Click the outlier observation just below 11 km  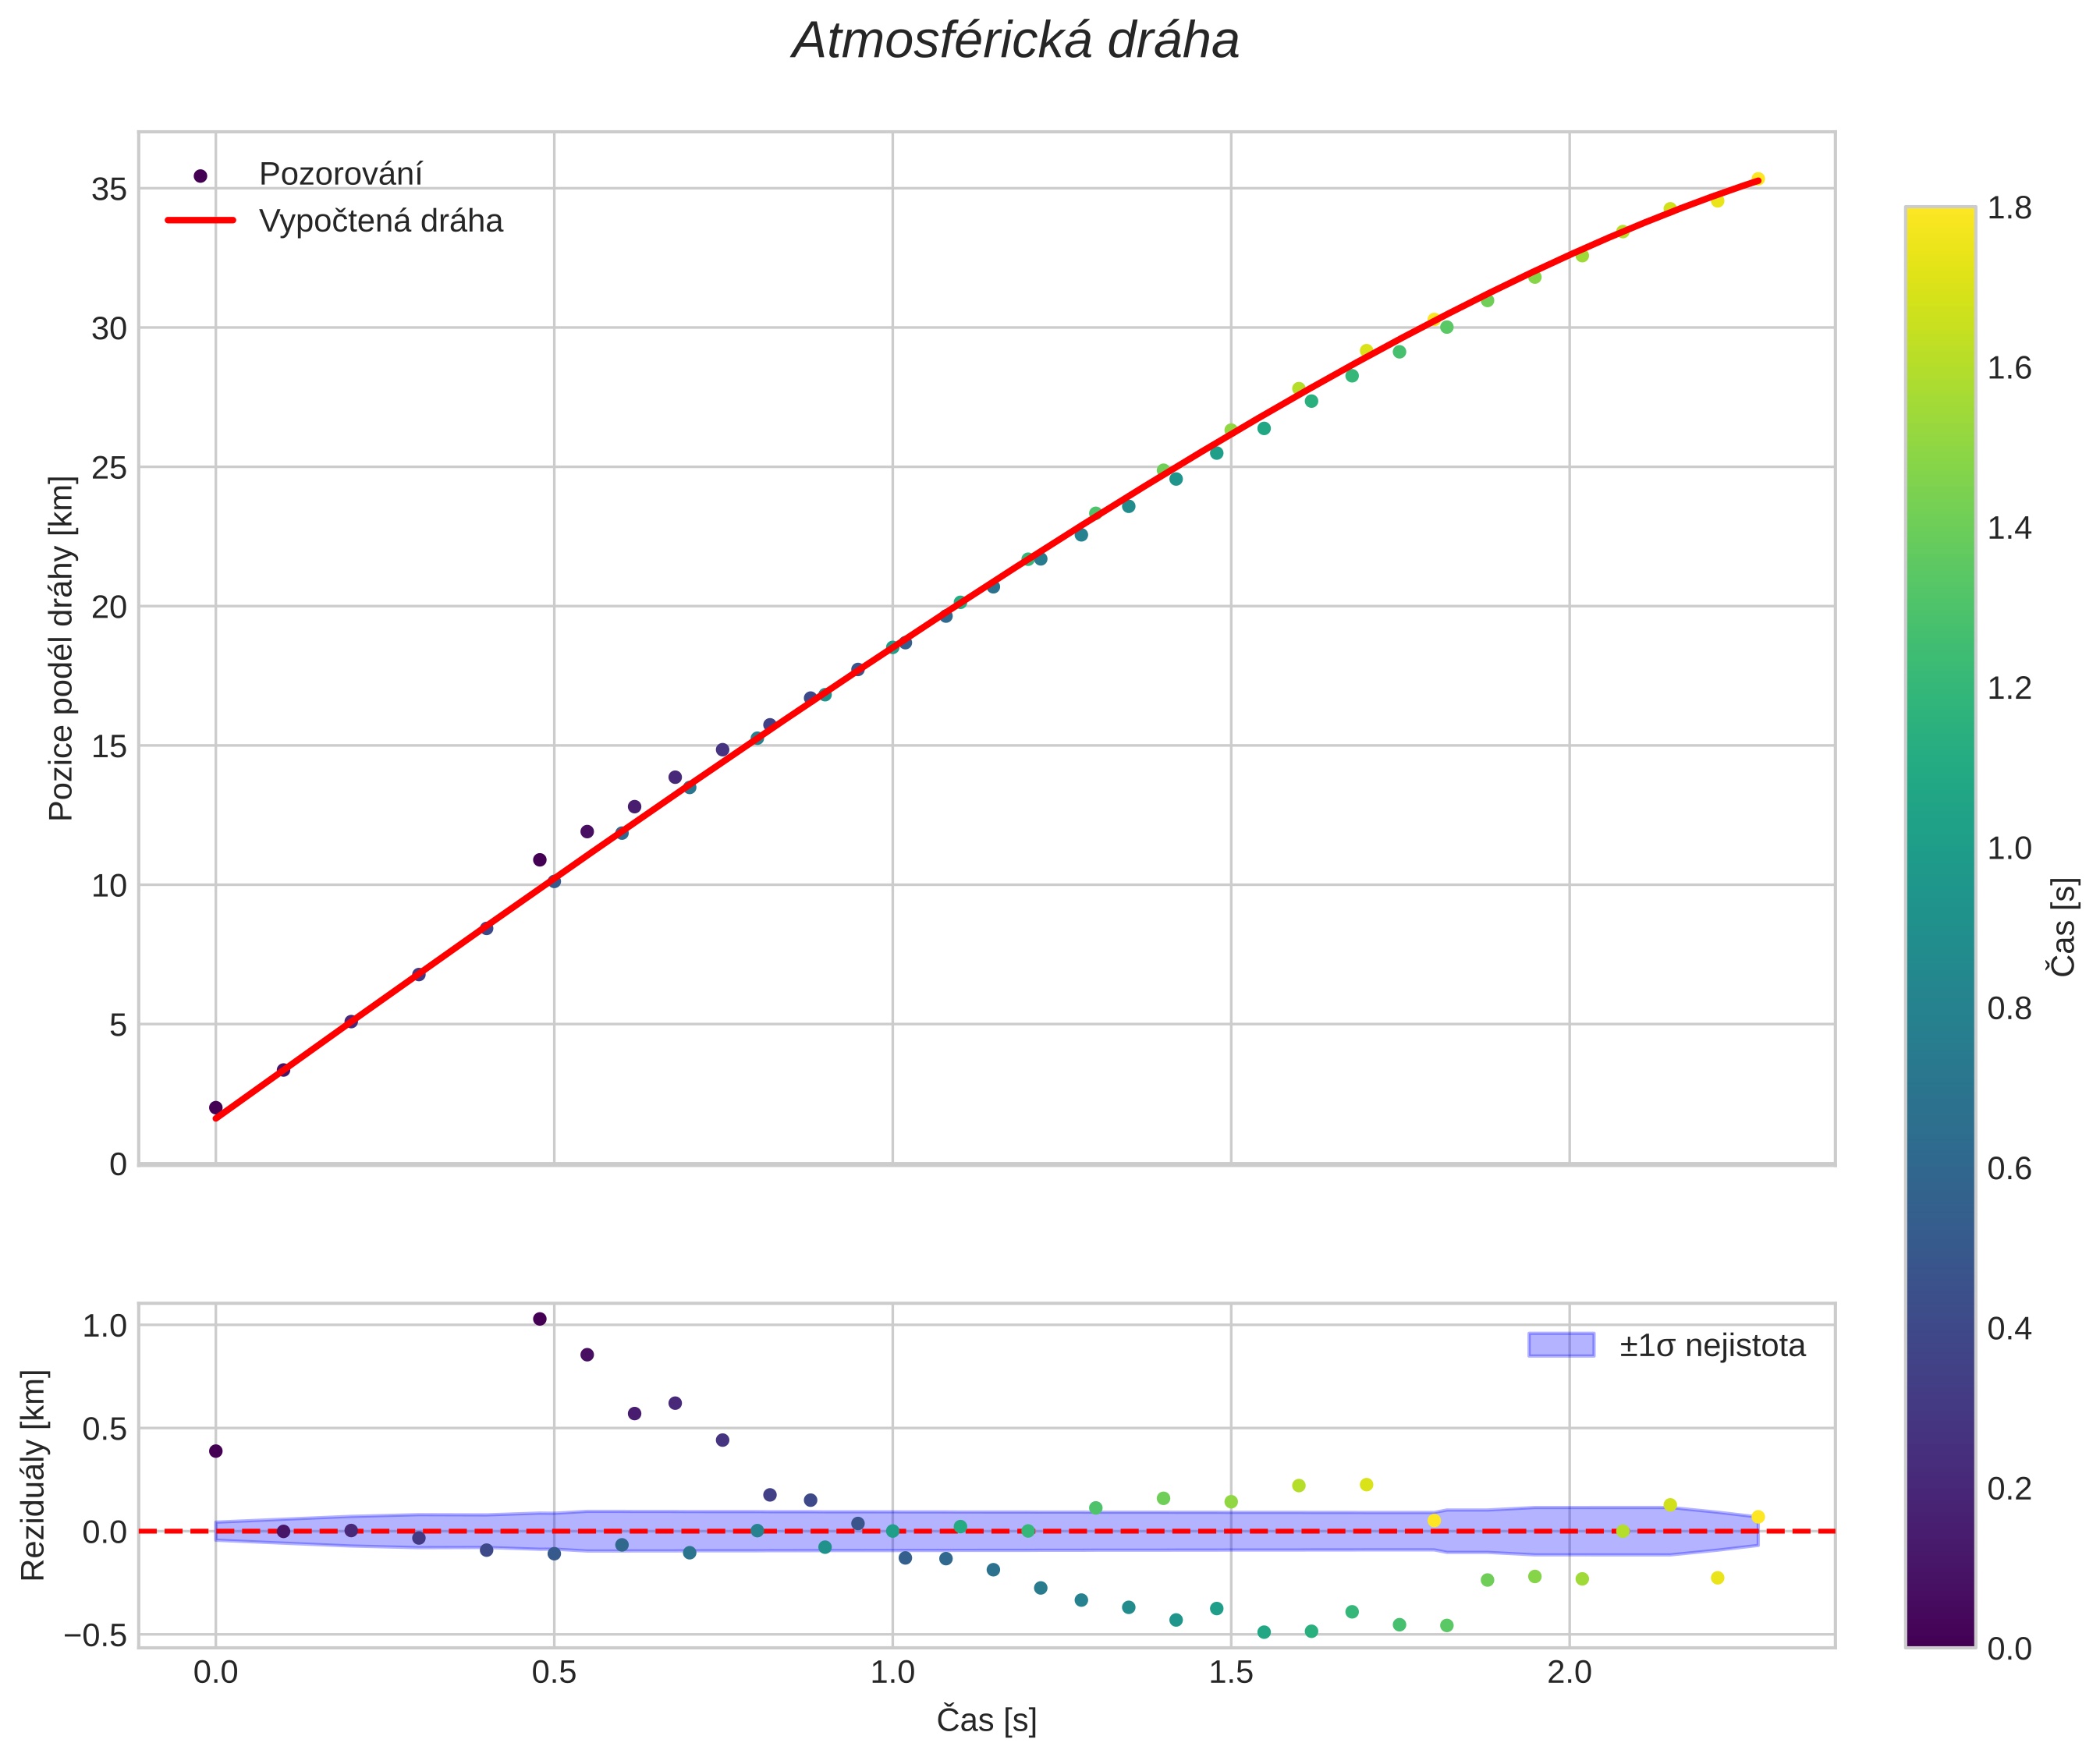[540, 859]
